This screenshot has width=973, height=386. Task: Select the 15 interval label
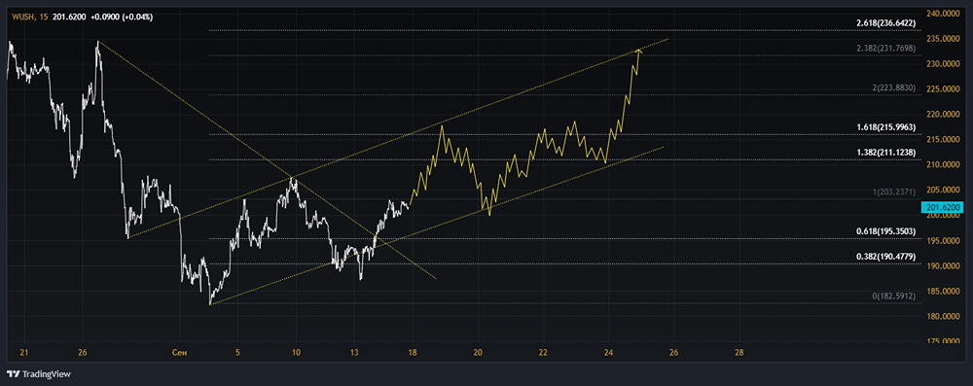coord(43,17)
